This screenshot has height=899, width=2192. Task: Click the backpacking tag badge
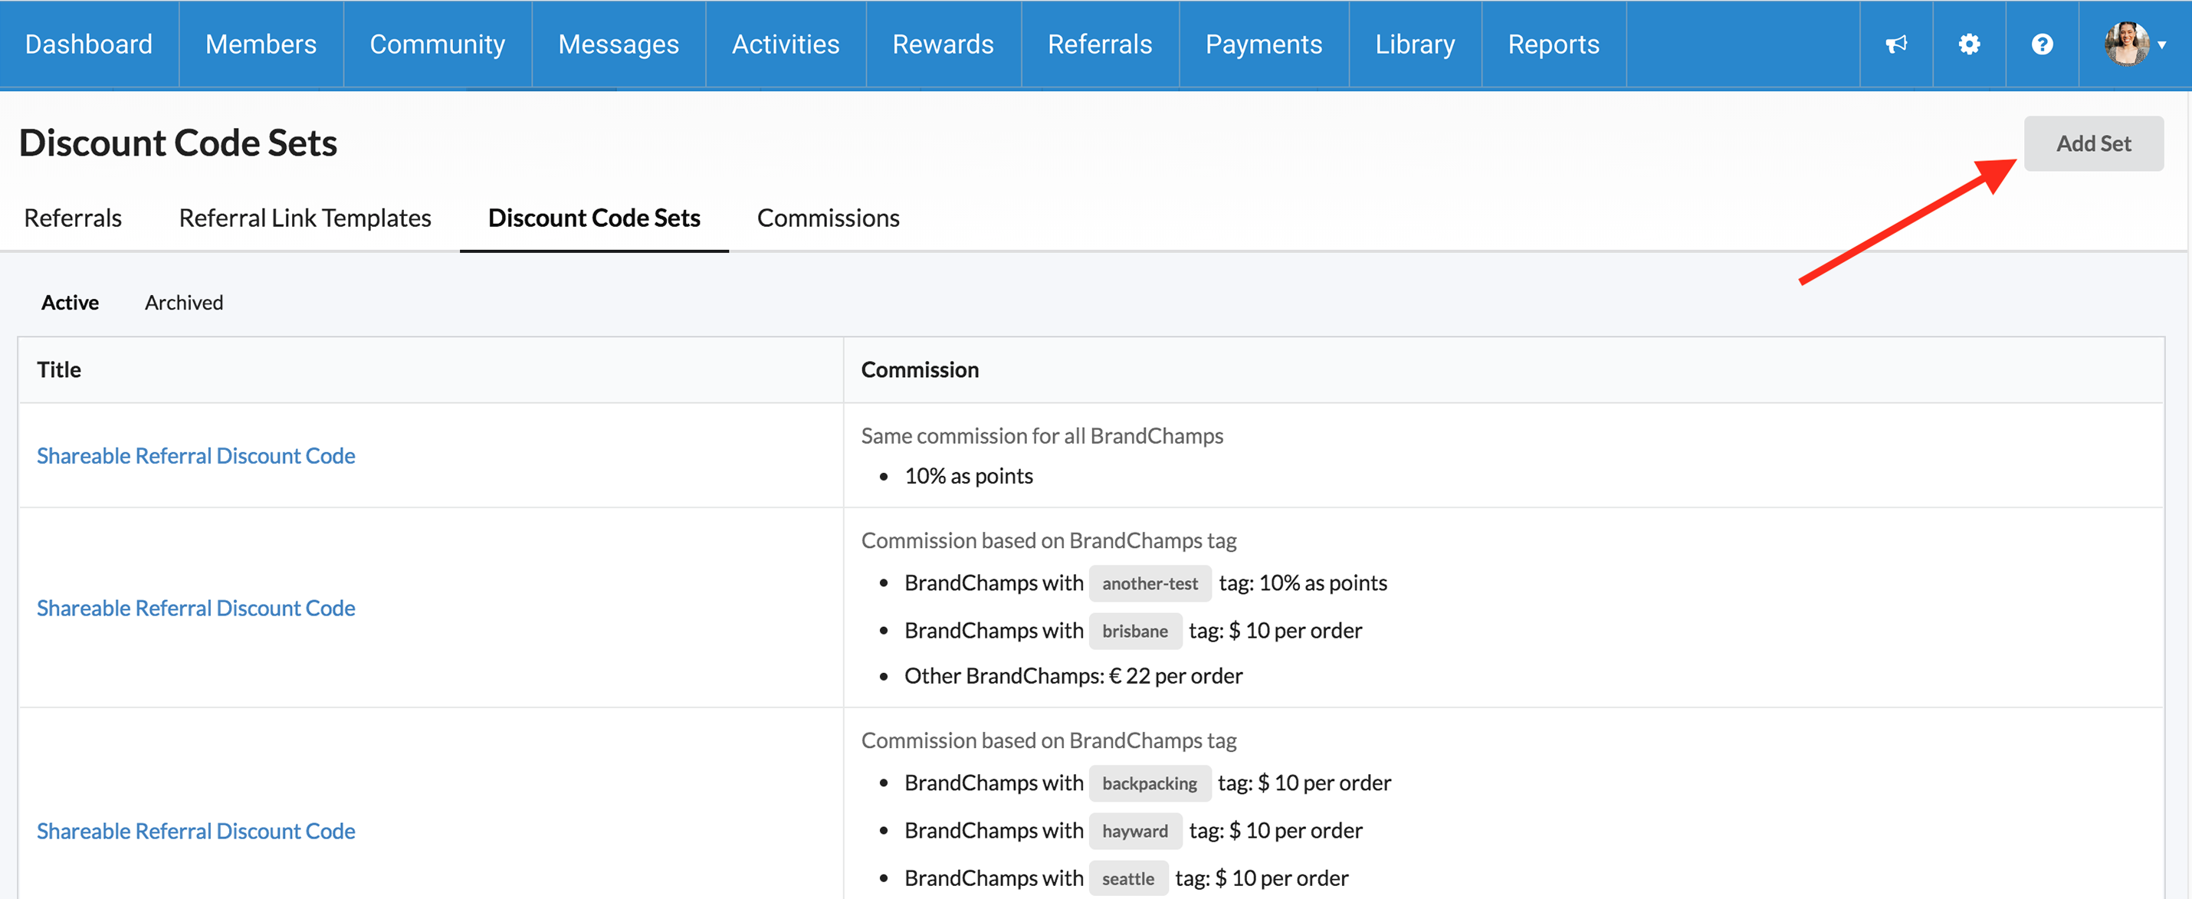[x=1149, y=783]
